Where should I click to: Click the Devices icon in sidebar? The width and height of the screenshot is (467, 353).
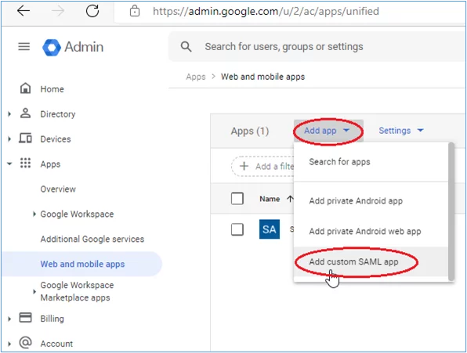click(x=25, y=139)
